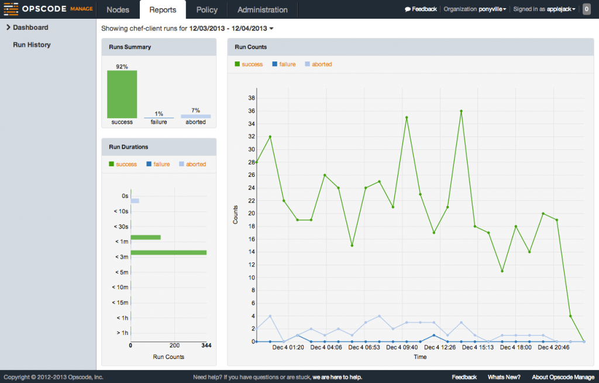Image resolution: width=599 pixels, height=383 pixels.
Task: Switch to the Nodes tab
Action: tap(118, 9)
